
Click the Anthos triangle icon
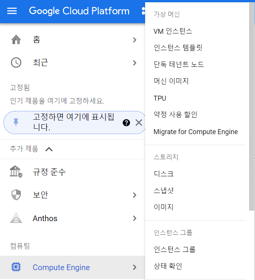[16, 218]
